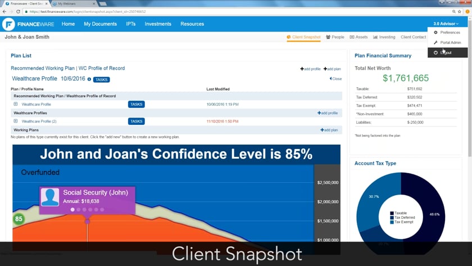Switch to the People tab

pos(335,37)
